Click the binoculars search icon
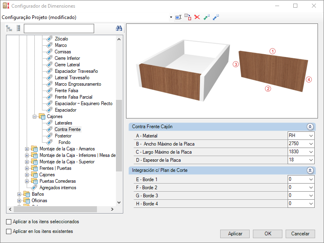 click(119, 28)
